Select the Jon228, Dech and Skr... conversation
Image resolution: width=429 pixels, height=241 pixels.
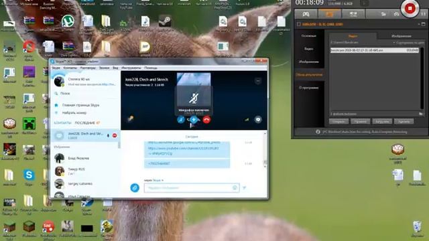click(x=84, y=135)
